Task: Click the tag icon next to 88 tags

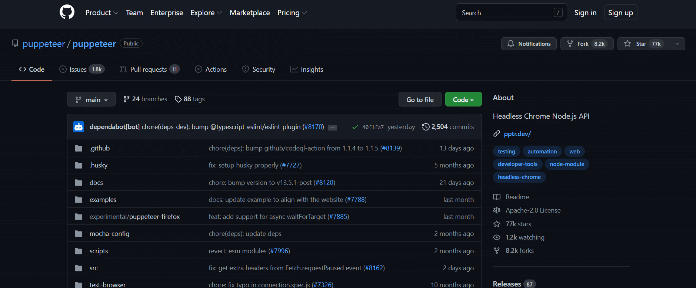Action: click(178, 99)
